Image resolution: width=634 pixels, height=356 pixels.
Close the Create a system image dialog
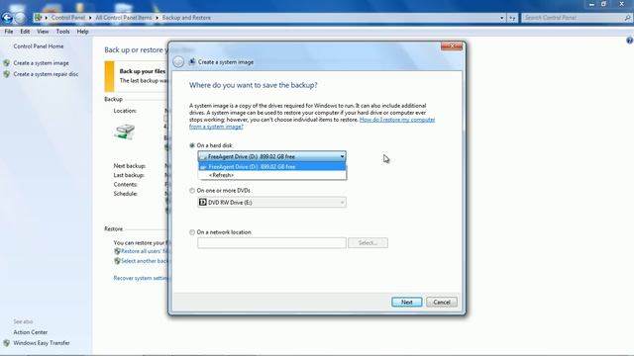point(452,45)
